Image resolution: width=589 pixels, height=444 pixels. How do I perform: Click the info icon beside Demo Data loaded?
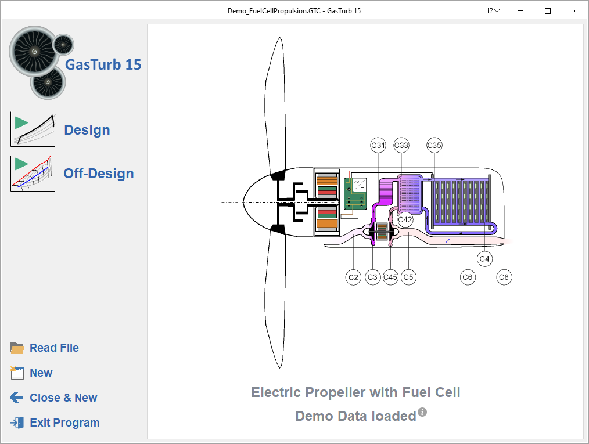pos(422,412)
